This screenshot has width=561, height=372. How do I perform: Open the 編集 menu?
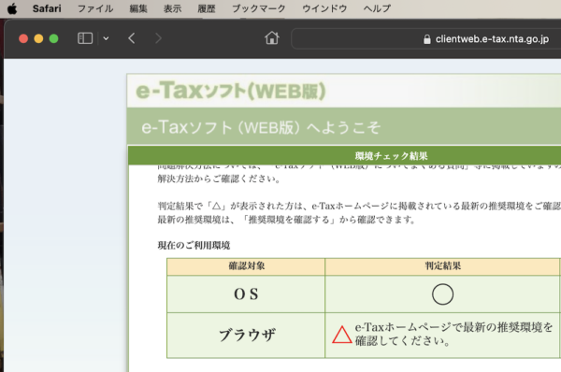tap(138, 8)
